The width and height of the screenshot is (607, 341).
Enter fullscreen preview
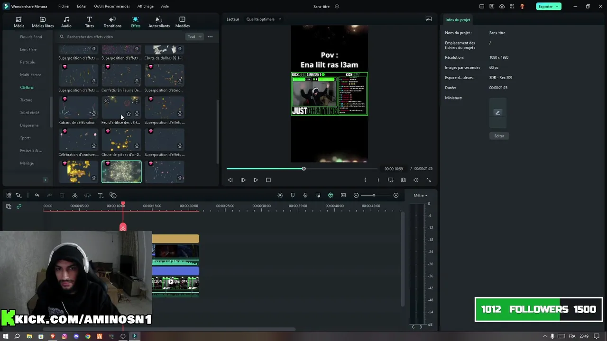429,180
